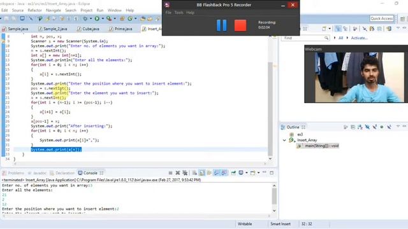Click the All filter link

340,38
